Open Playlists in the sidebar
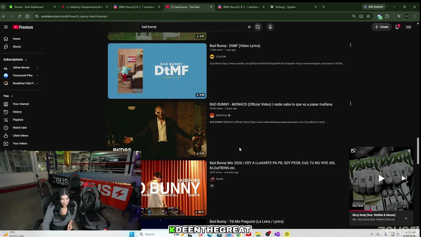421x237 pixels. tap(18, 120)
